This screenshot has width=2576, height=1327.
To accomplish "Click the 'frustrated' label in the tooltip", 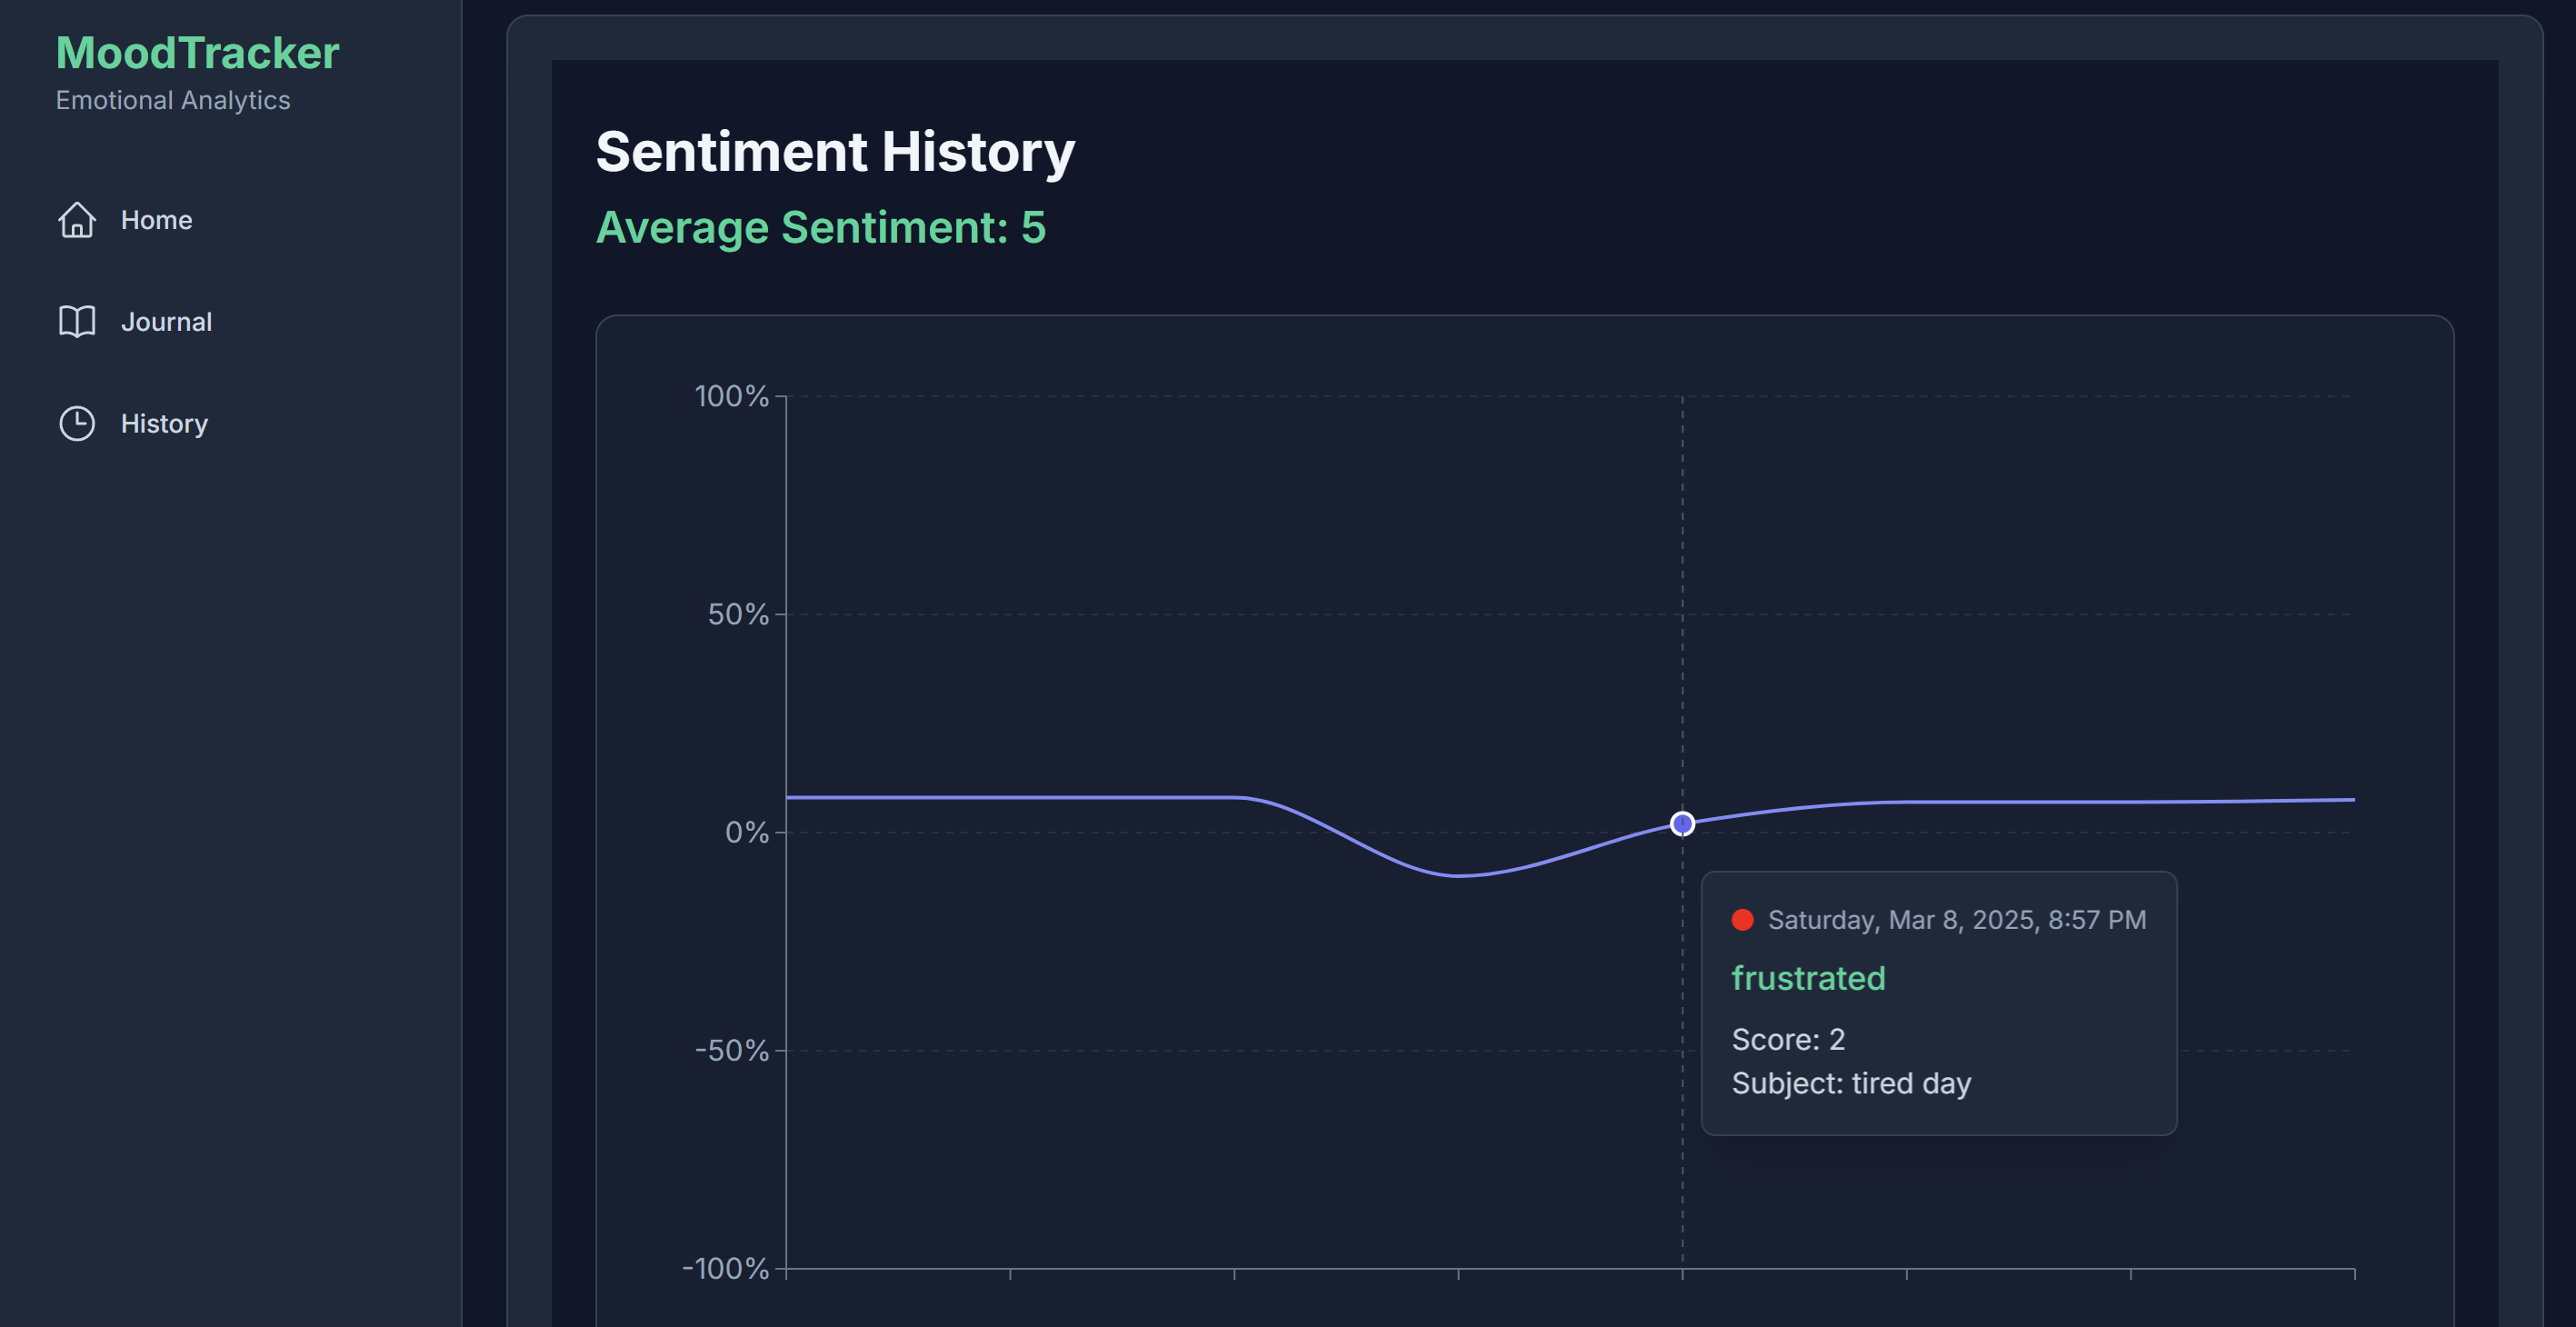I will [x=1808, y=979].
